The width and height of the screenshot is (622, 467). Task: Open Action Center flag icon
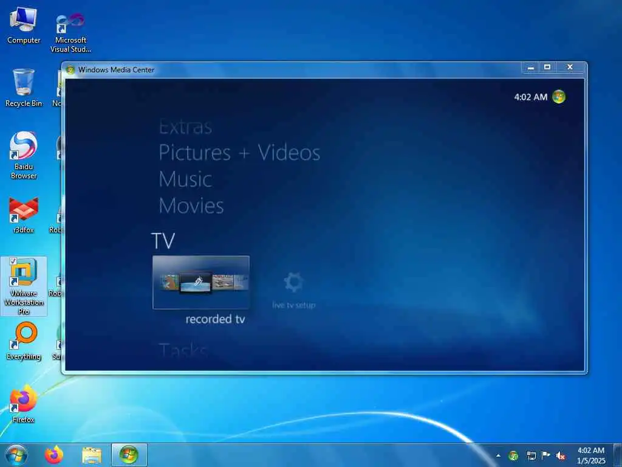tap(546, 455)
